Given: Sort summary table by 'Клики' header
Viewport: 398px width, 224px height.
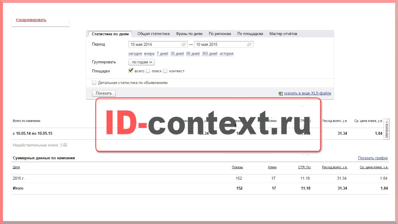Looking at the screenshot, I should [x=272, y=167].
